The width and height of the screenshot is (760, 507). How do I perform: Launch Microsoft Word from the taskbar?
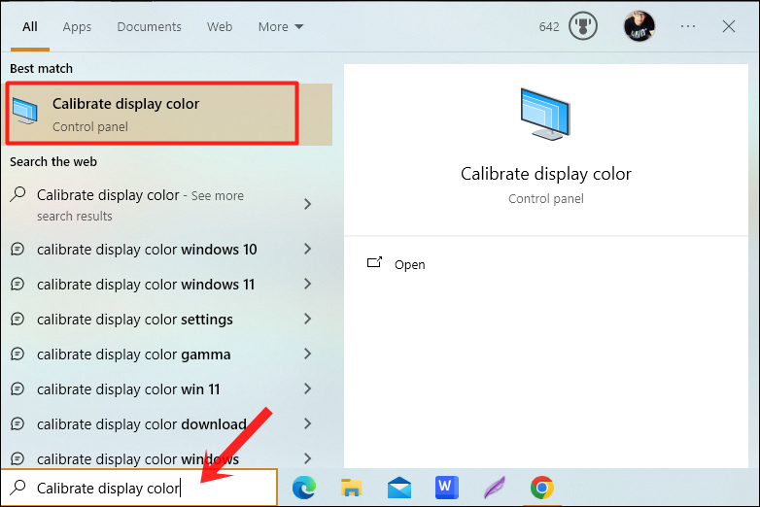click(x=446, y=488)
